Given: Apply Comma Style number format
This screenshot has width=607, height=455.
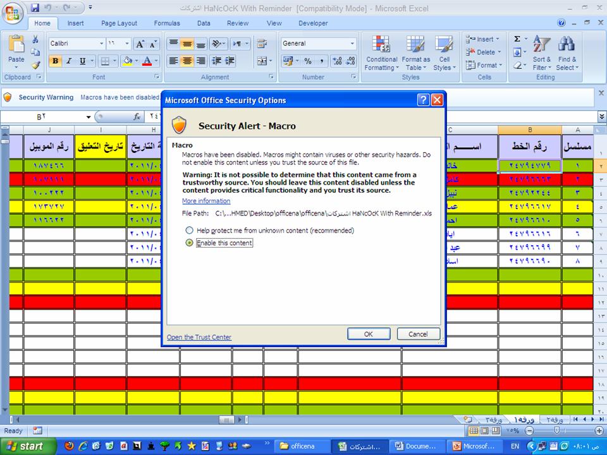Looking at the screenshot, I should (x=321, y=61).
